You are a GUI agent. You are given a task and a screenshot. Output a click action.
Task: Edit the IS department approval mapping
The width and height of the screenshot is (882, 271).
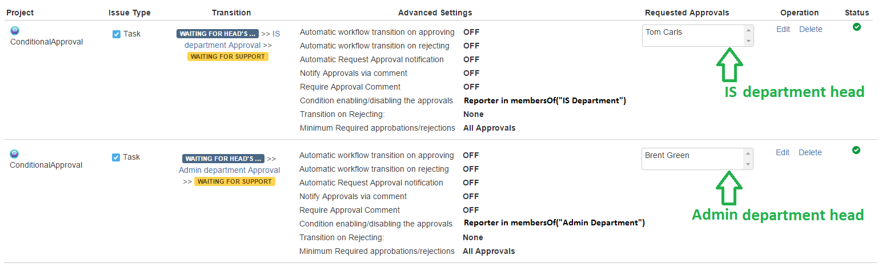[x=783, y=29]
